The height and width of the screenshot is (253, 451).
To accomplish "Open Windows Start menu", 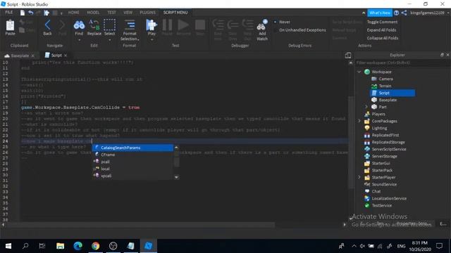I will [x=8, y=246].
